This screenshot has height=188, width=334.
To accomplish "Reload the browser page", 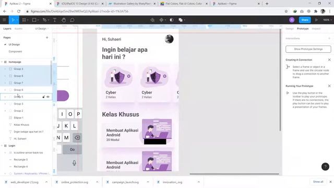I will pyautogui.click(x=19, y=11).
